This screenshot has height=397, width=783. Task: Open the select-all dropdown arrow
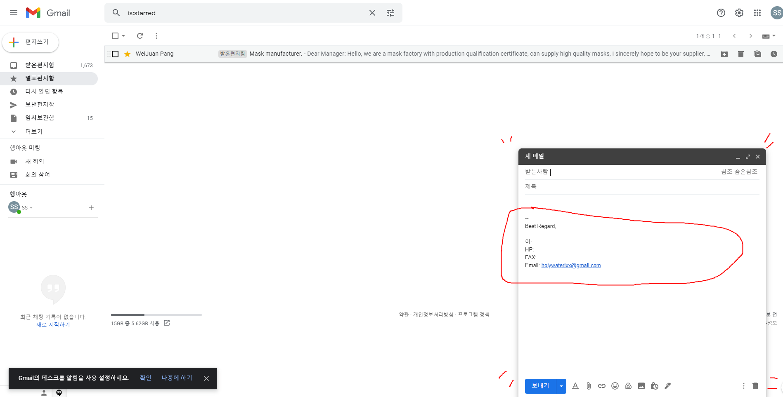pyautogui.click(x=123, y=36)
